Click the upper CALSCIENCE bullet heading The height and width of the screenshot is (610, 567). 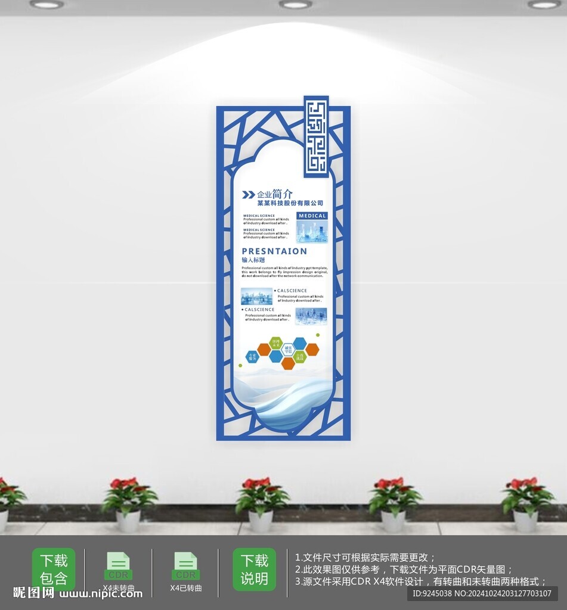(290, 291)
